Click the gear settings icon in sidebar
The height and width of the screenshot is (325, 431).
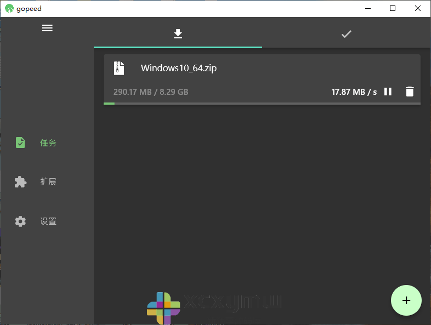[x=20, y=221]
